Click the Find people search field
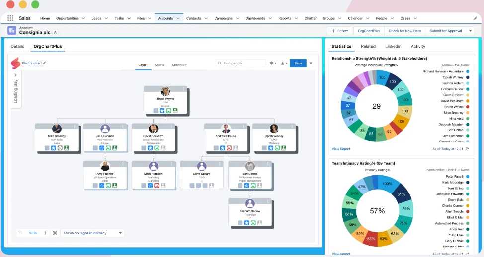Screen dimensions: 484x257 pos(241,63)
